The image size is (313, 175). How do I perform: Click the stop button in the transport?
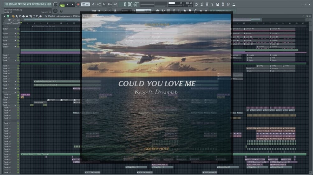tap(73, 4)
